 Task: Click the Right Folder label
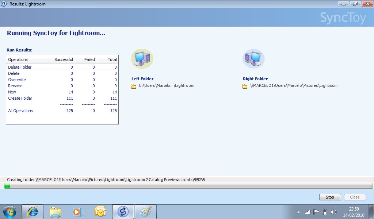[x=255, y=79]
